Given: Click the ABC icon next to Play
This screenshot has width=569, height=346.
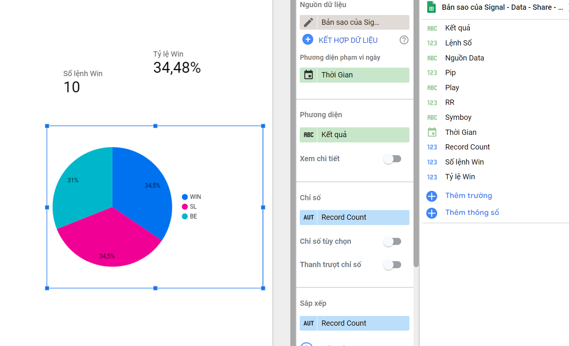Looking at the screenshot, I should [432, 88].
